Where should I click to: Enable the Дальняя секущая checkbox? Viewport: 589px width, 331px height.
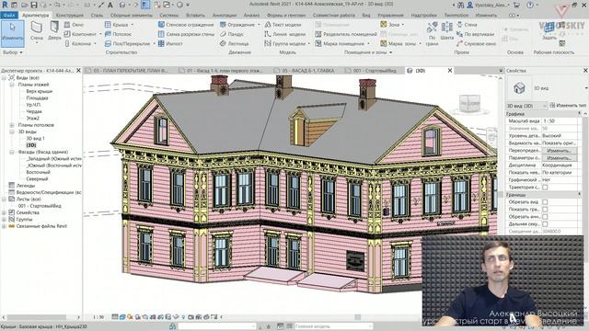pyautogui.click(x=545, y=224)
